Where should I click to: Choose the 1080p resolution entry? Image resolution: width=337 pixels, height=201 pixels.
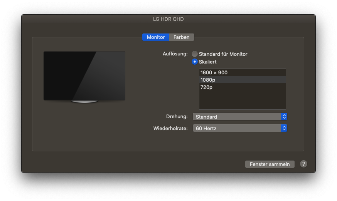tap(243, 80)
